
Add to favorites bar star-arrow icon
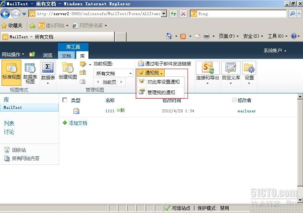click(33, 25)
